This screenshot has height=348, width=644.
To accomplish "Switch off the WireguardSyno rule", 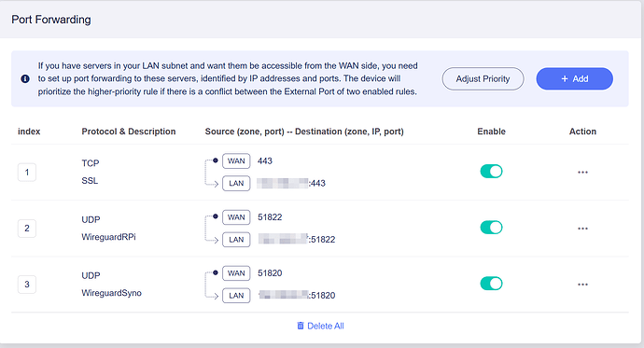I will point(491,284).
